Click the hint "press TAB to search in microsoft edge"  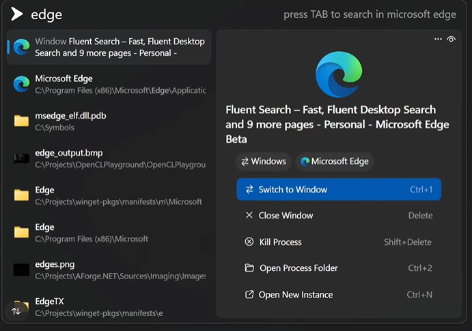pos(370,14)
